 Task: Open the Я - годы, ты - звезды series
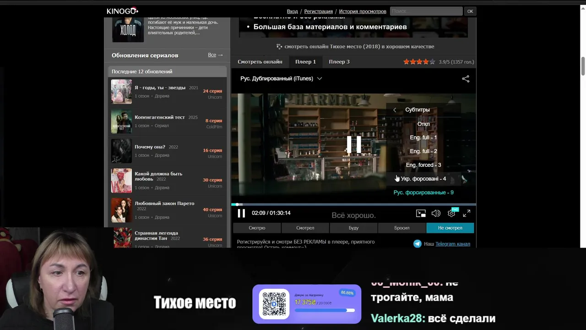[x=160, y=88]
